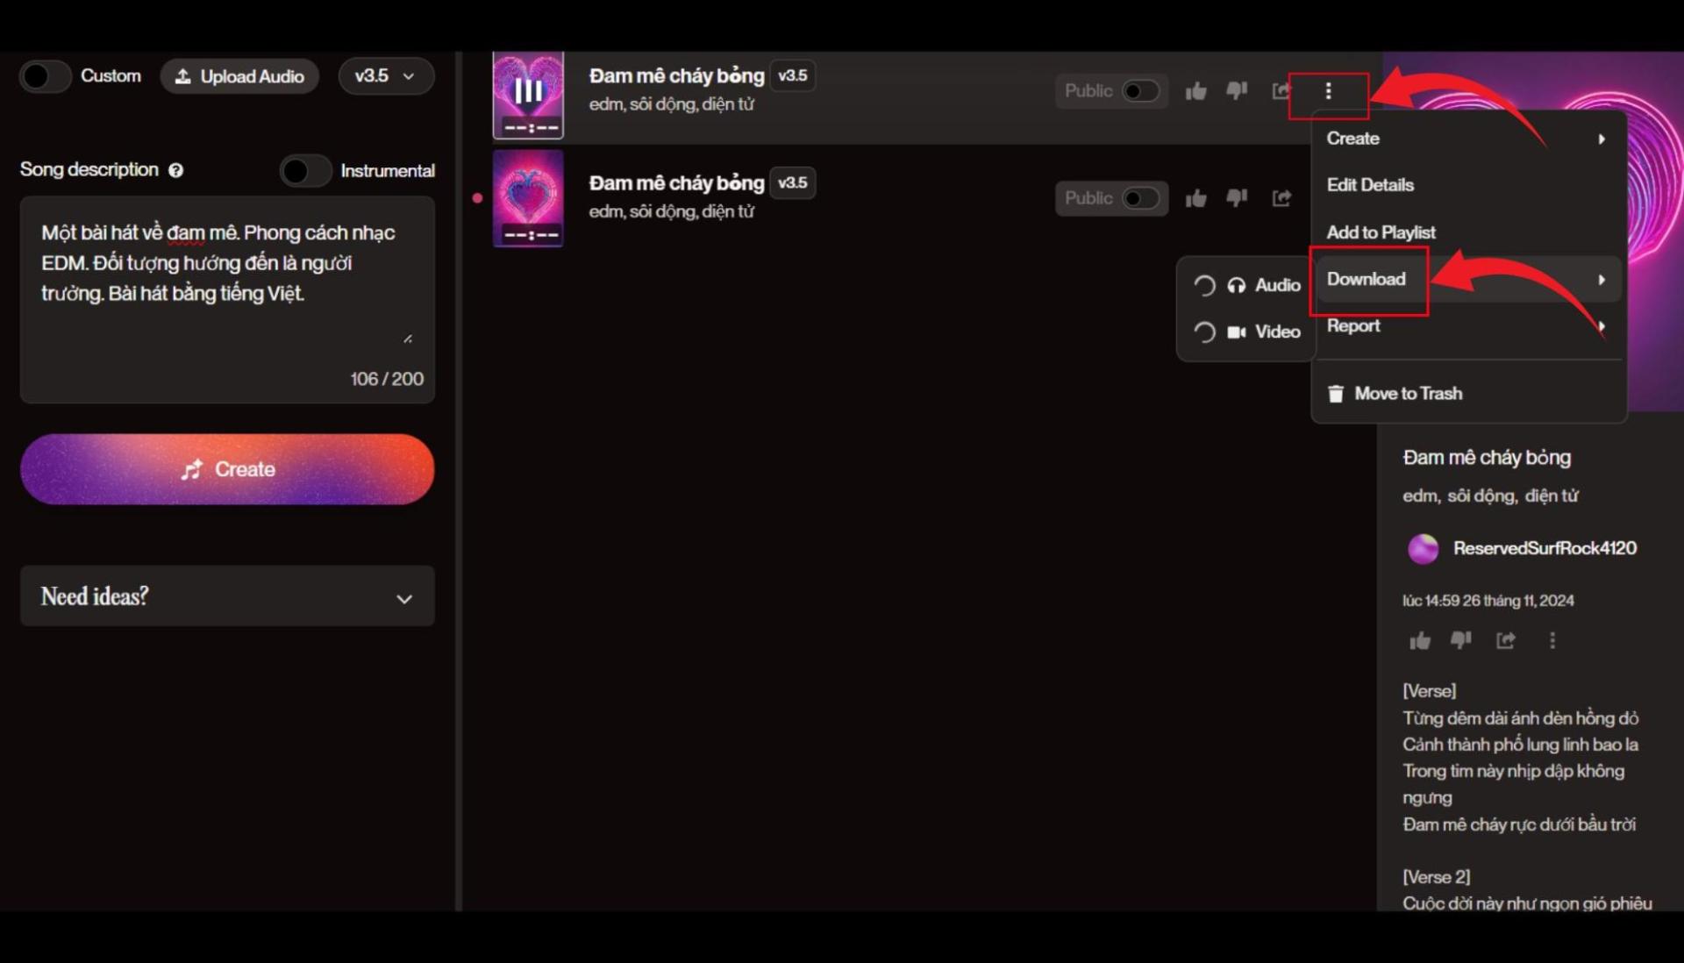Click thumbs up in the song details panel
The width and height of the screenshot is (1684, 963).
tap(1420, 641)
